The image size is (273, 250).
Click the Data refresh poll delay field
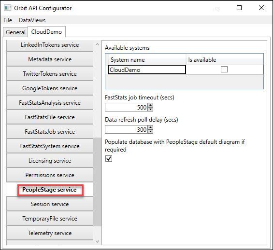(x=127, y=129)
